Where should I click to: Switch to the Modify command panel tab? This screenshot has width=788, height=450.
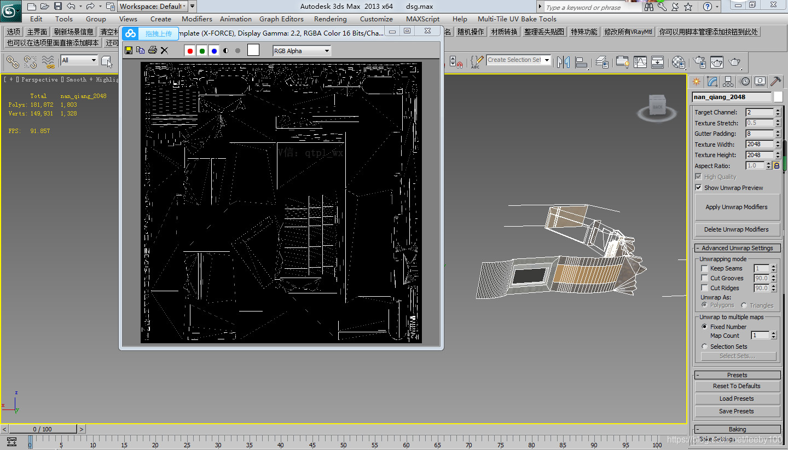point(712,82)
